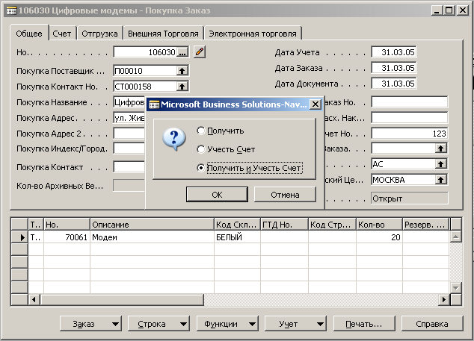This screenshot has height=341, width=474.
Task: Select the Получить radio option
Action: (x=200, y=131)
